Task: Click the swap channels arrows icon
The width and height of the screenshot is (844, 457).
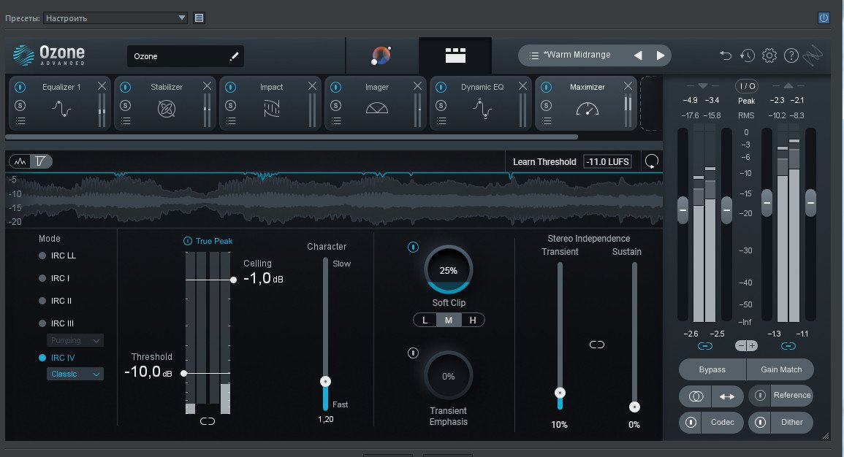Action: pos(726,396)
